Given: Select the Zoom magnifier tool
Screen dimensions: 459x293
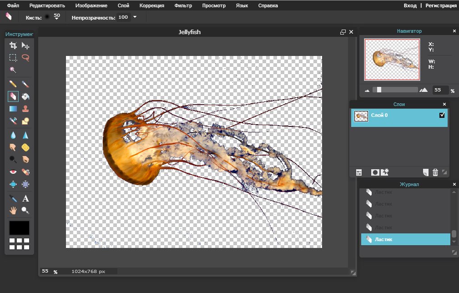Looking at the screenshot, I should point(25,211).
